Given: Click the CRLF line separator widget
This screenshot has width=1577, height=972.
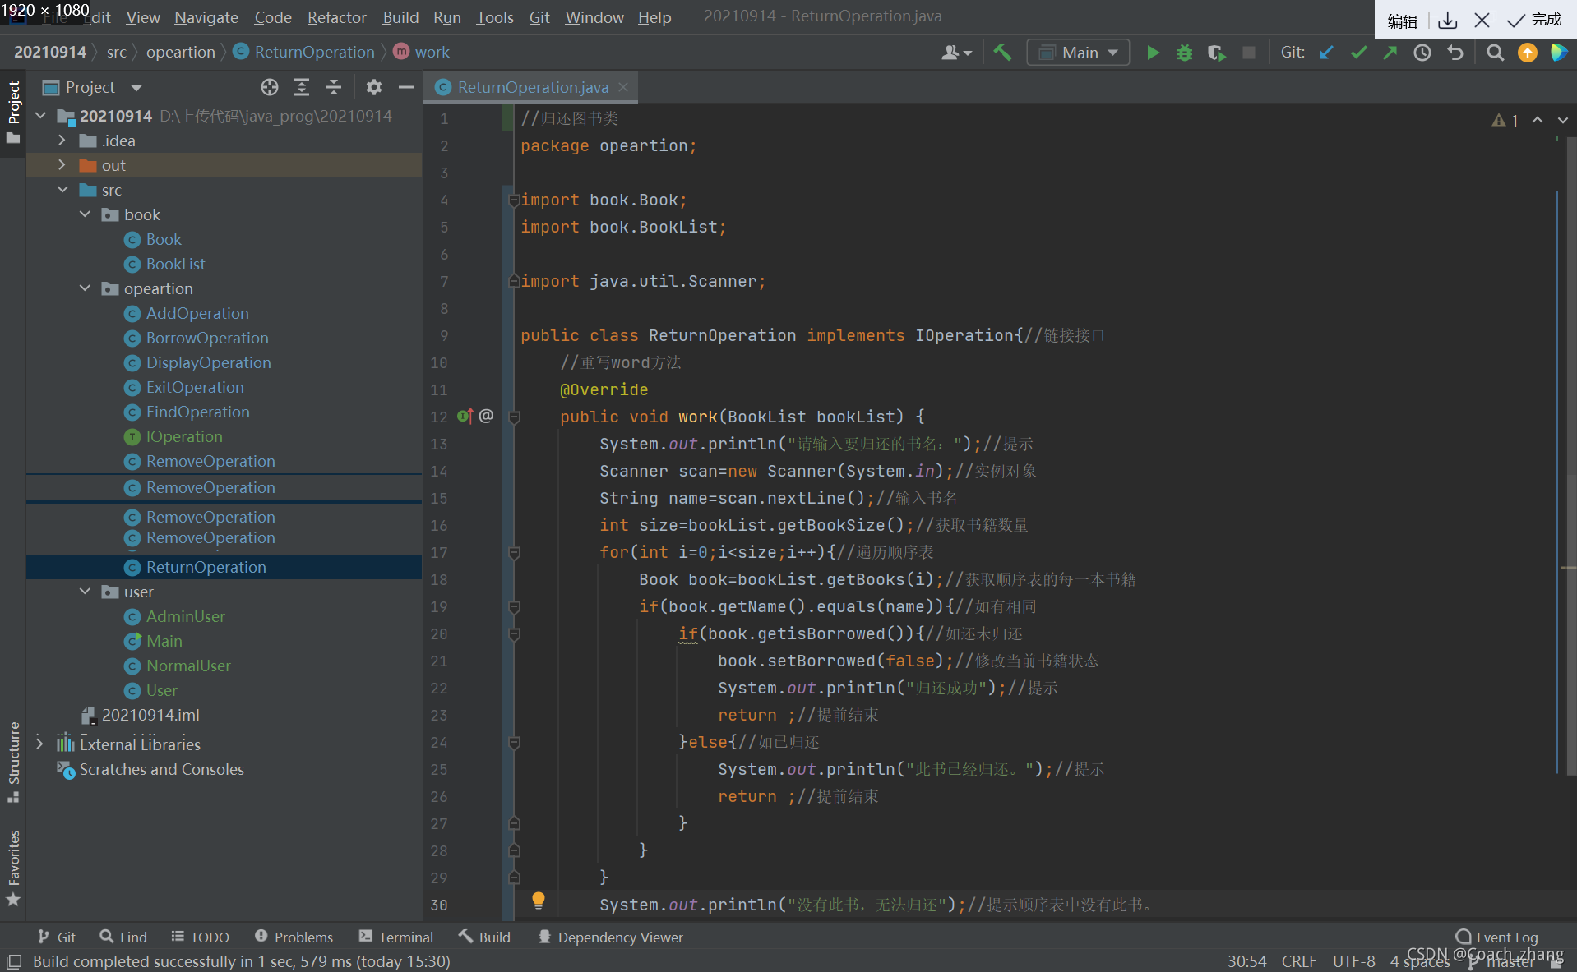Looking at the screenshot, I should [1298, 961].
